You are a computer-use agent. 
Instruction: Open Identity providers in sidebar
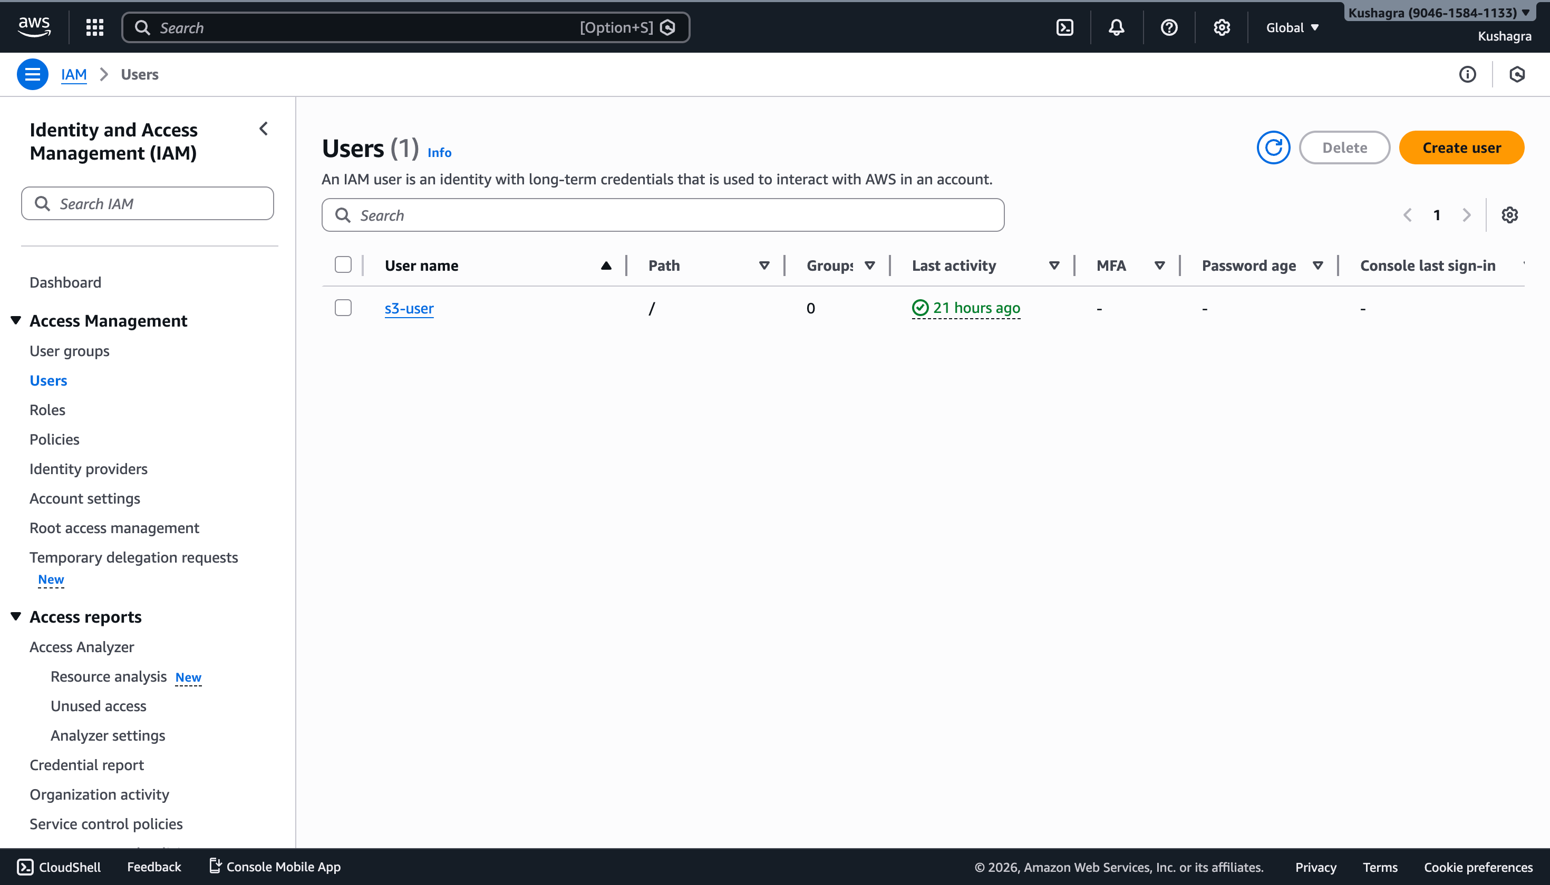88,469
